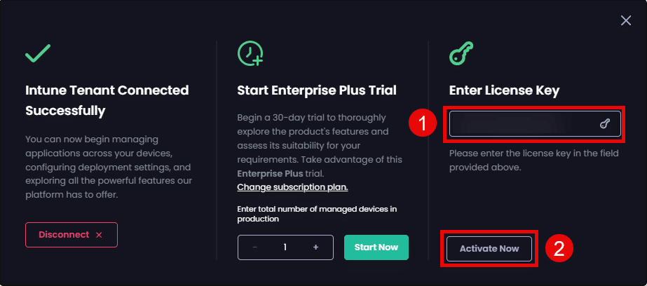Increase managed devices with plus button
Viewport: 647px width, 286px height.
(x=316, y=247)
